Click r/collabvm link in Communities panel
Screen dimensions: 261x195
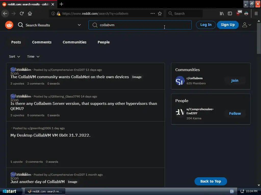194,78
